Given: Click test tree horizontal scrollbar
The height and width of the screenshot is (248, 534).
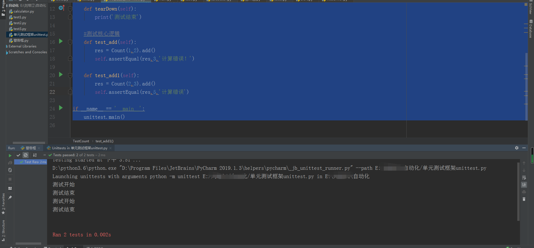Looking at the screenshot, I should [x=28, y=244].
